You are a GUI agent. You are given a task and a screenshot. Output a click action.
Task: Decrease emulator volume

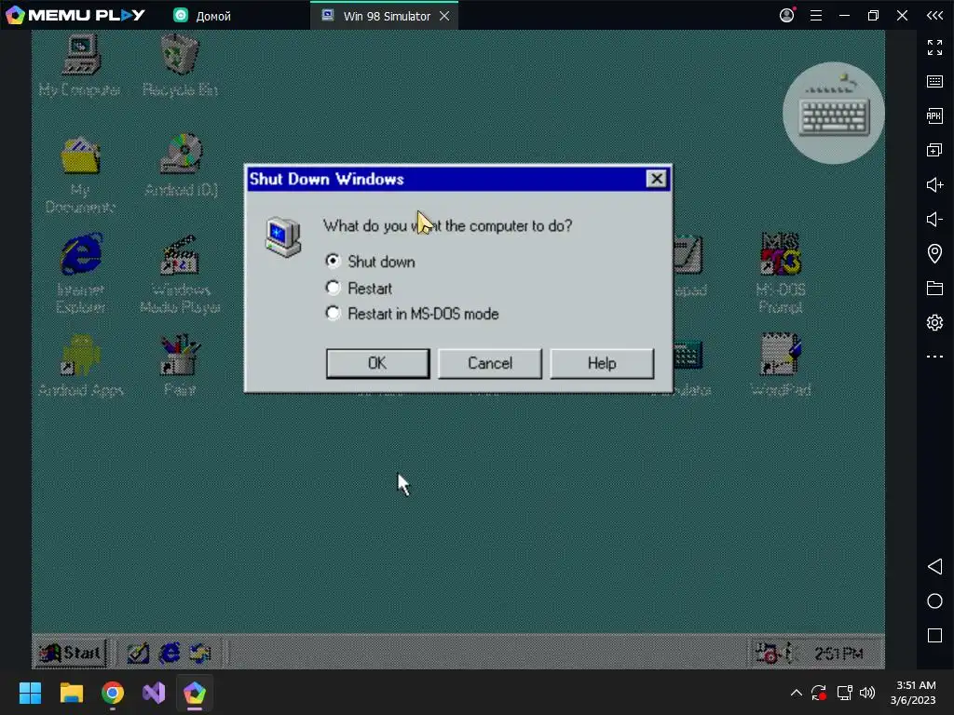934,219
